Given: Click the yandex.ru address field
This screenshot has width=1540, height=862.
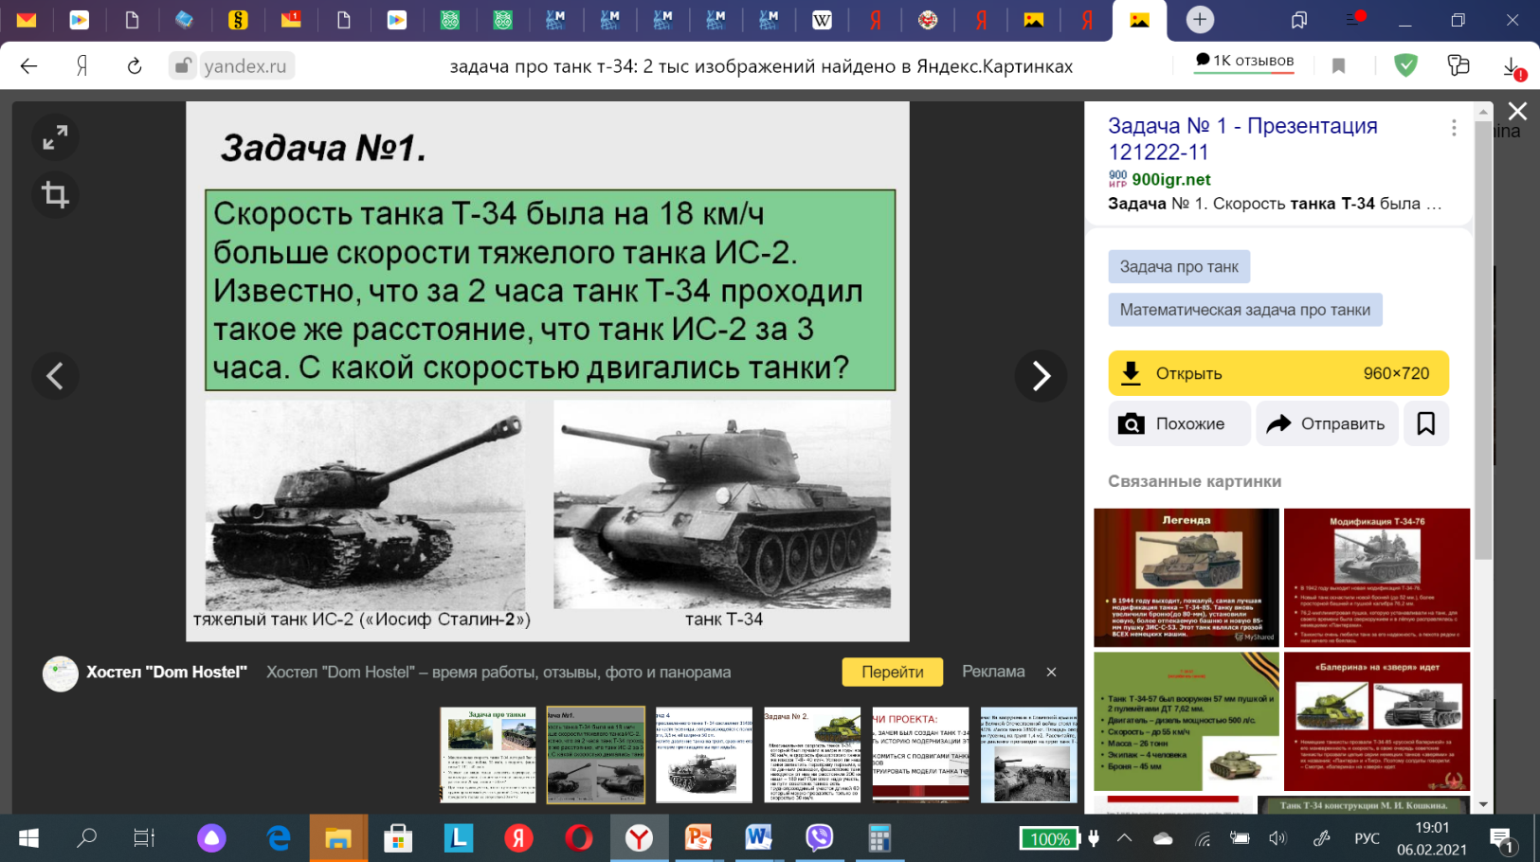Looking at the screenshot, I should pos(245,65).
